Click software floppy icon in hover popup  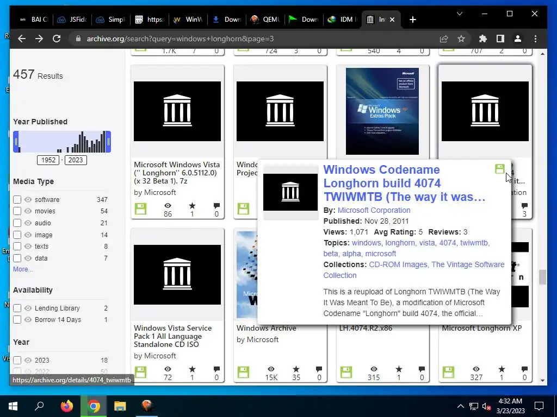click(499, 169)
